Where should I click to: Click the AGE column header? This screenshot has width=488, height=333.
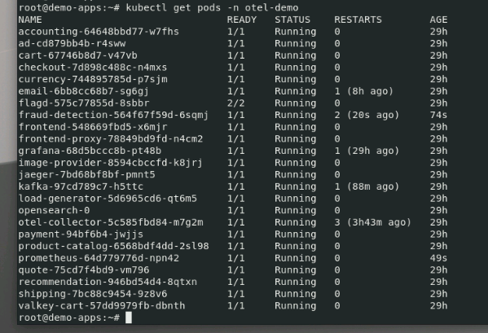438,20
